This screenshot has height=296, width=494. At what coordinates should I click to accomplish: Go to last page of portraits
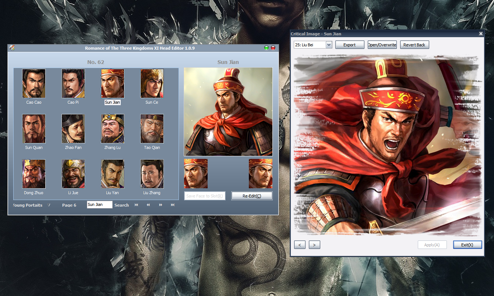point(173,205)
